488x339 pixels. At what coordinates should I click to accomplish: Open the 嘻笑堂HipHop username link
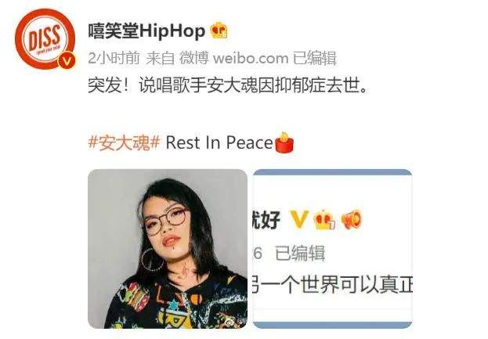tap(146, 31)
